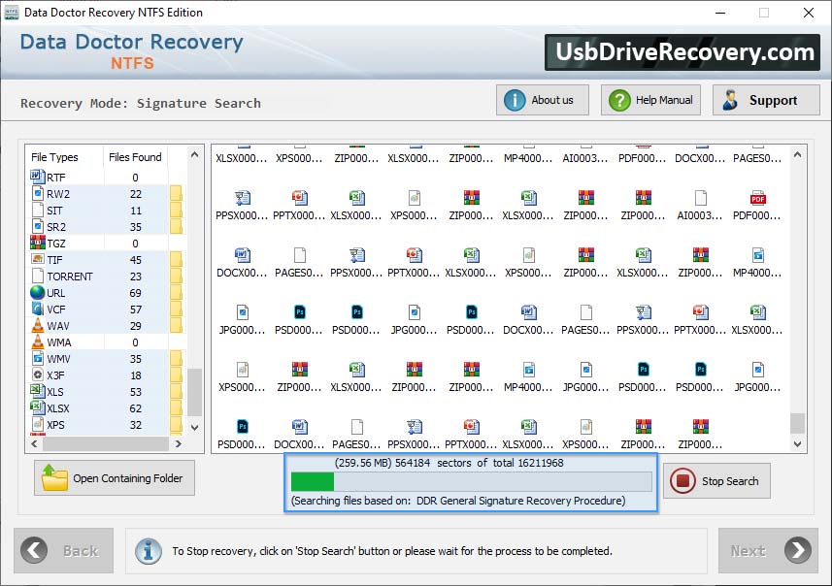Select the VCF contact file icon
The height and width of the screenshot is (586, 832).
pos(38,309)
